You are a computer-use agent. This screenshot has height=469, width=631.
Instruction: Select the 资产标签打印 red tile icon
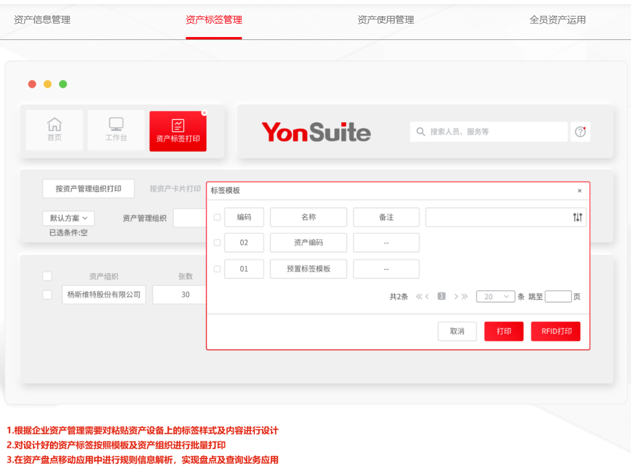pos(177,126)
